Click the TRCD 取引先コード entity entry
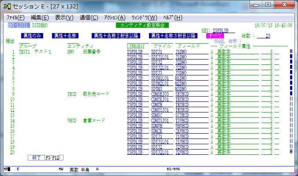The image size is (298, 176). point(88,94)
